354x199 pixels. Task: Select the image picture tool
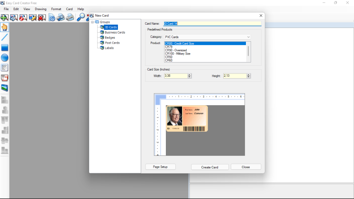(5, 88)
